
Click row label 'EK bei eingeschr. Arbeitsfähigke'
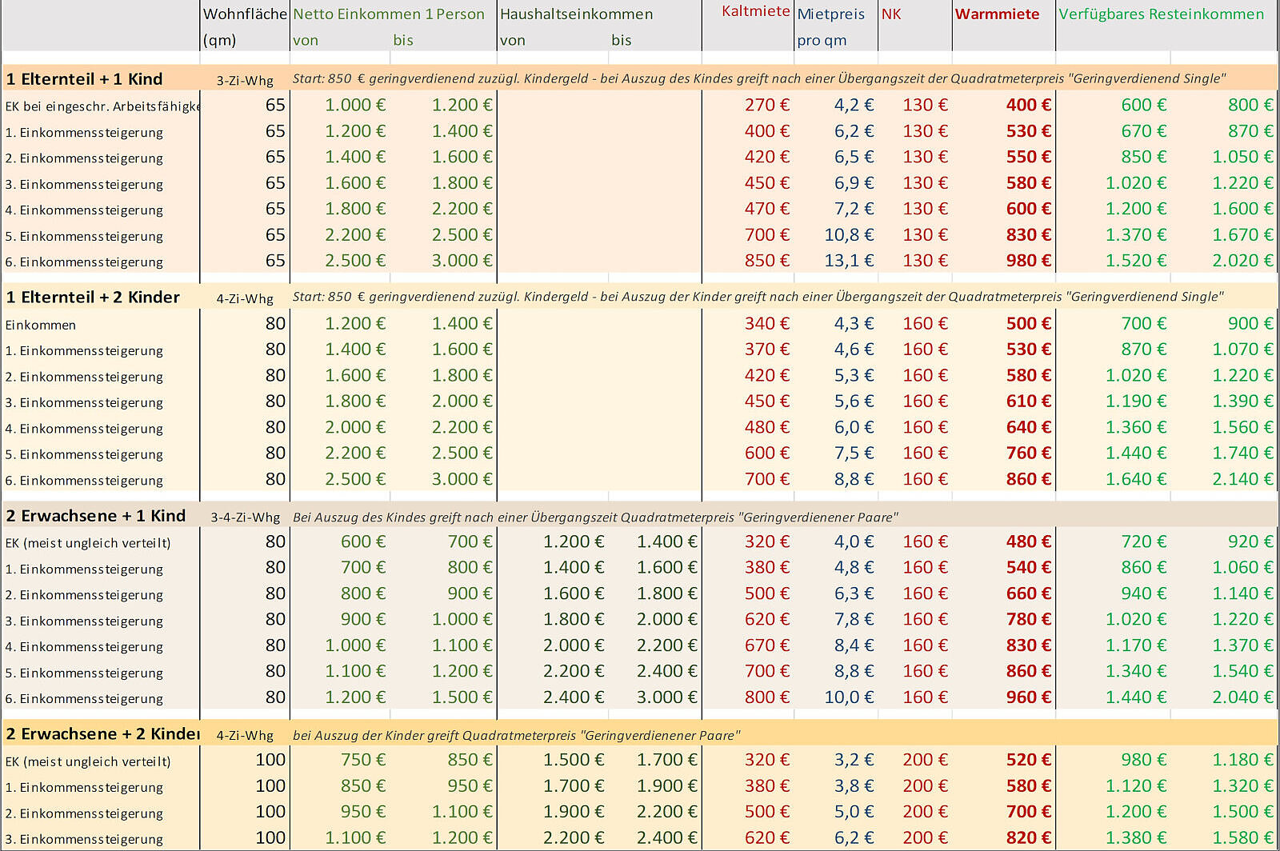pyautogui.click(x=102, y=106)
